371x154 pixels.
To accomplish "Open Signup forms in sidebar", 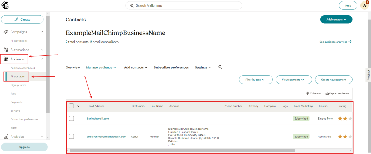I will pyautogui.click(x=18, y=85).
